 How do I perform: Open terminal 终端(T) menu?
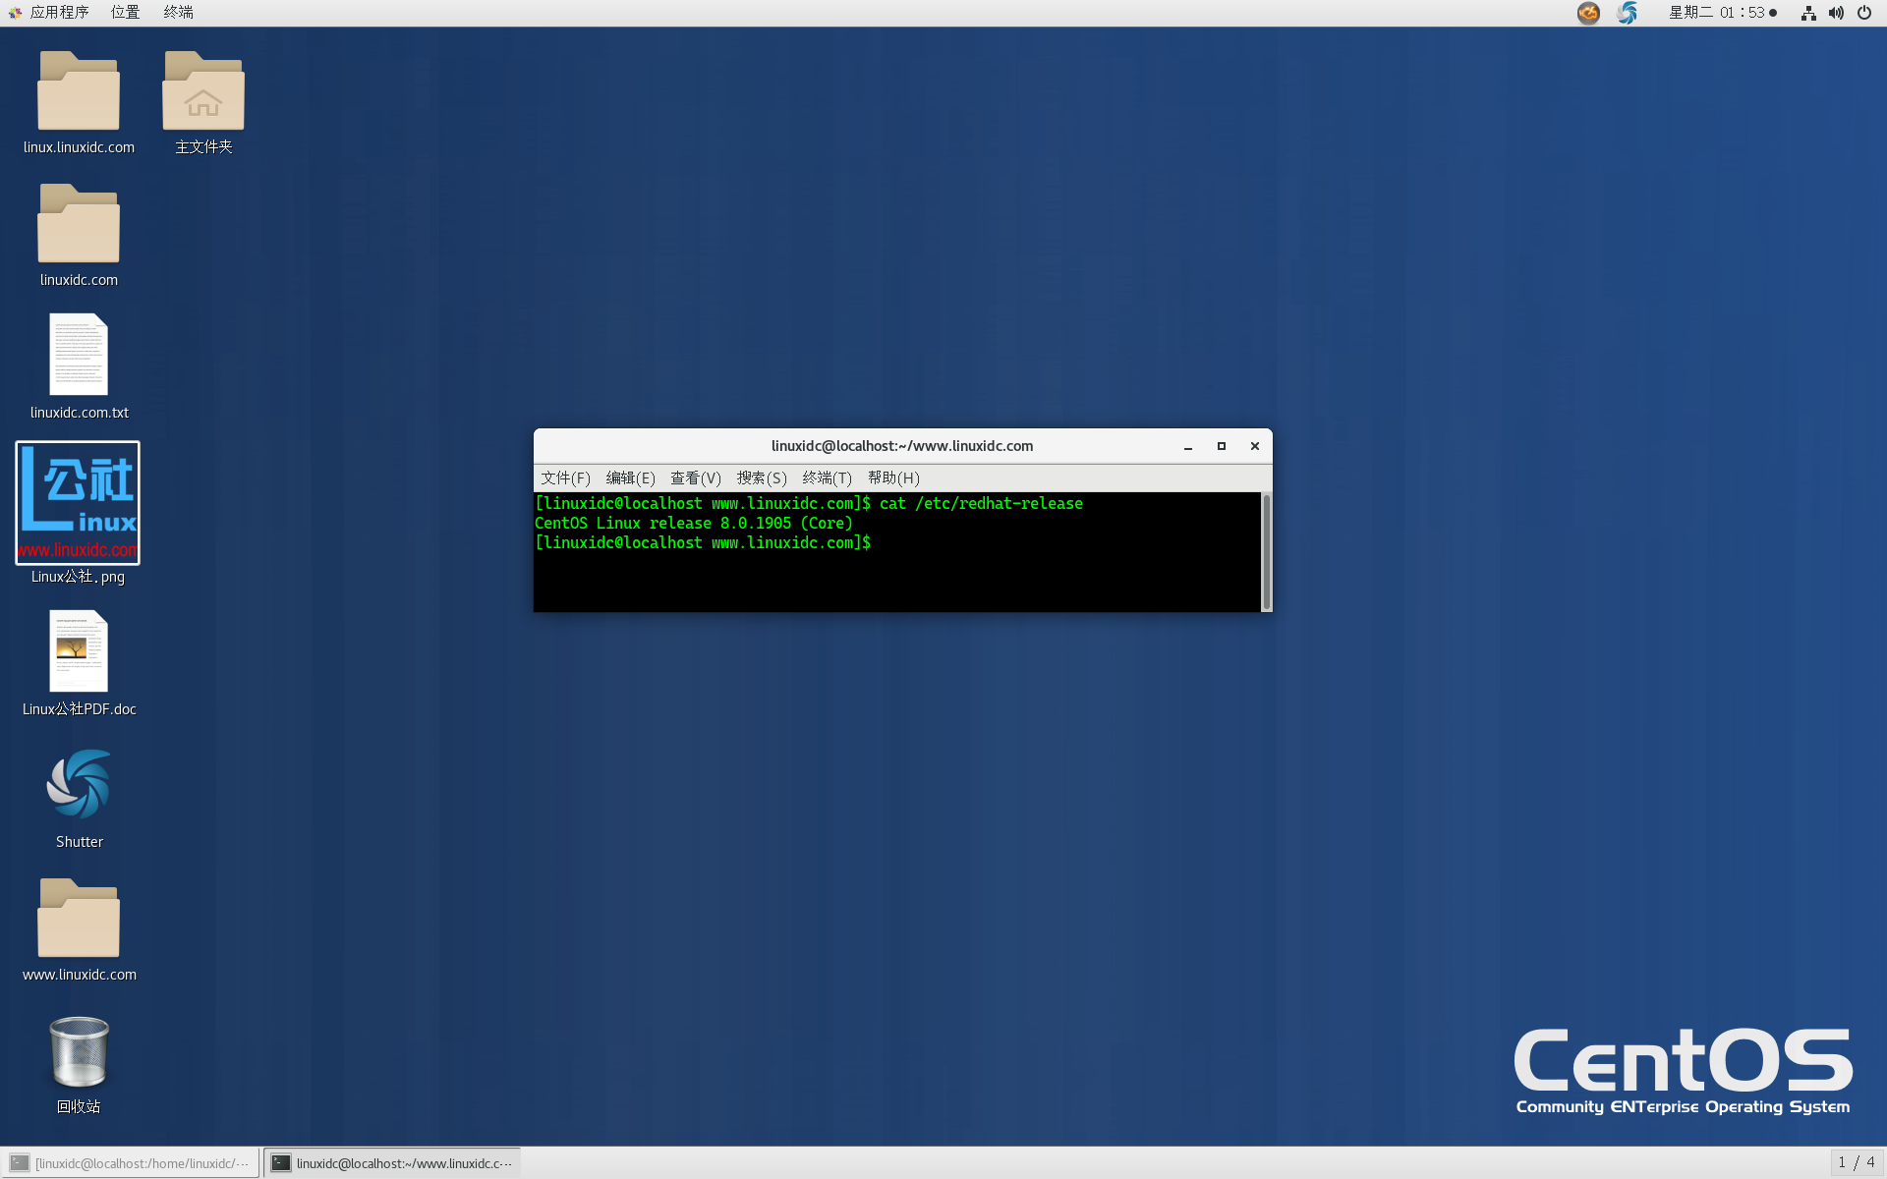coord(827,478)
